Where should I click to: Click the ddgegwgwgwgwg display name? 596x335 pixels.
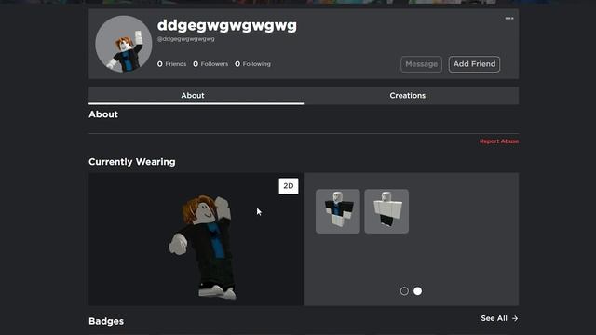pos(227,26)
